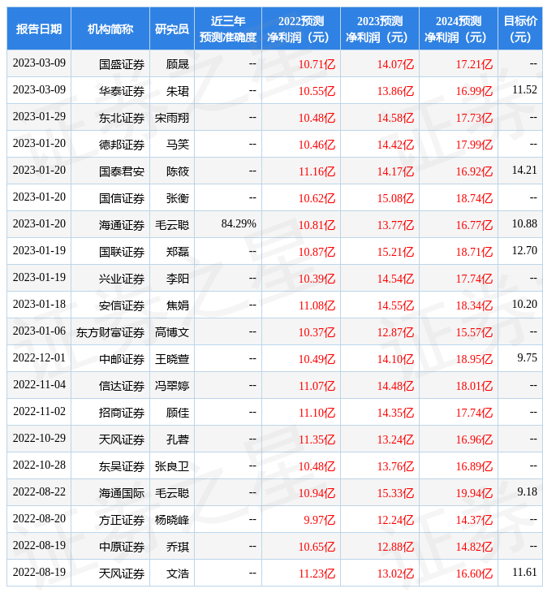Click target price 9.75

pos(527,357)
